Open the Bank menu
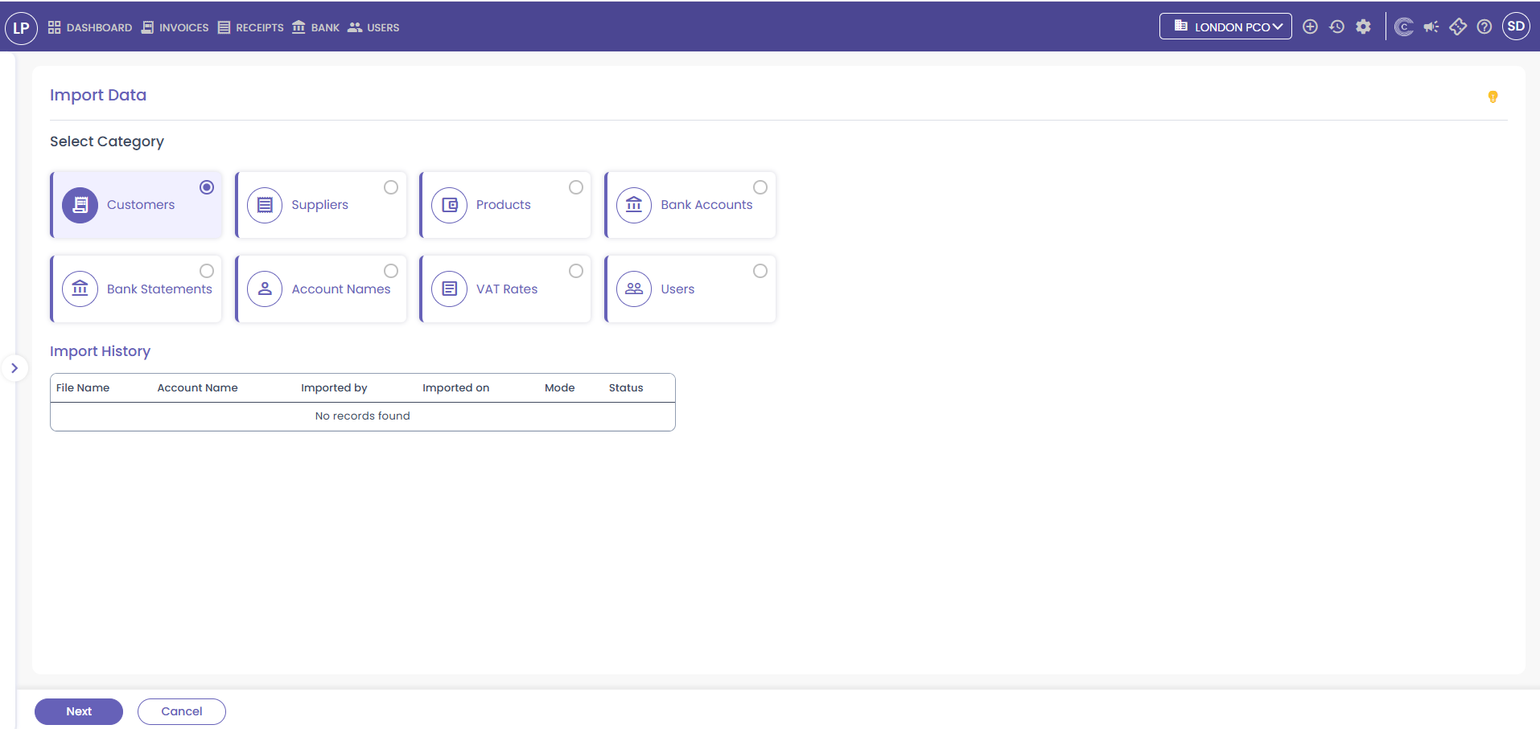Viewport: 1540px width, 729px height. 315,27
